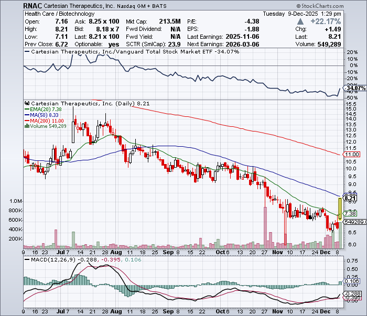Click the Sep label on price chart axis
The width and height of the screenshot is (367, 316).
(x=168, y=253)
